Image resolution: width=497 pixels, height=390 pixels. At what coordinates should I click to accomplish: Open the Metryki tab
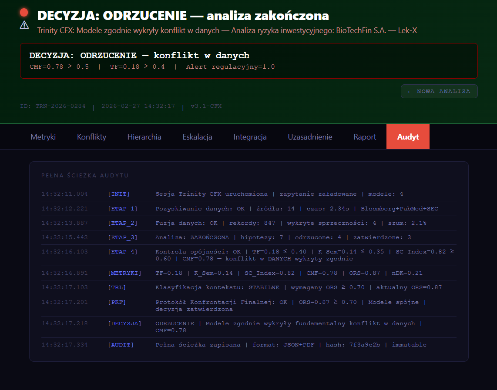click(x=43, y=137)
